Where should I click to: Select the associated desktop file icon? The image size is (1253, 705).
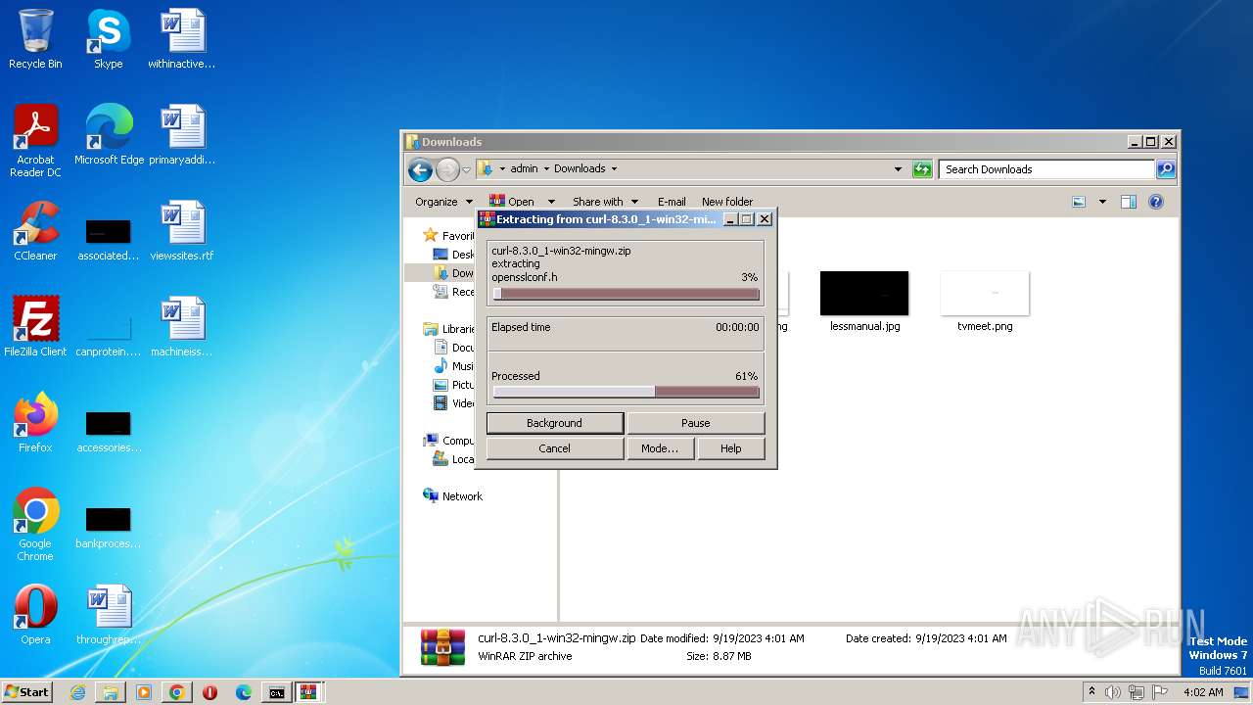click(109, 238)
